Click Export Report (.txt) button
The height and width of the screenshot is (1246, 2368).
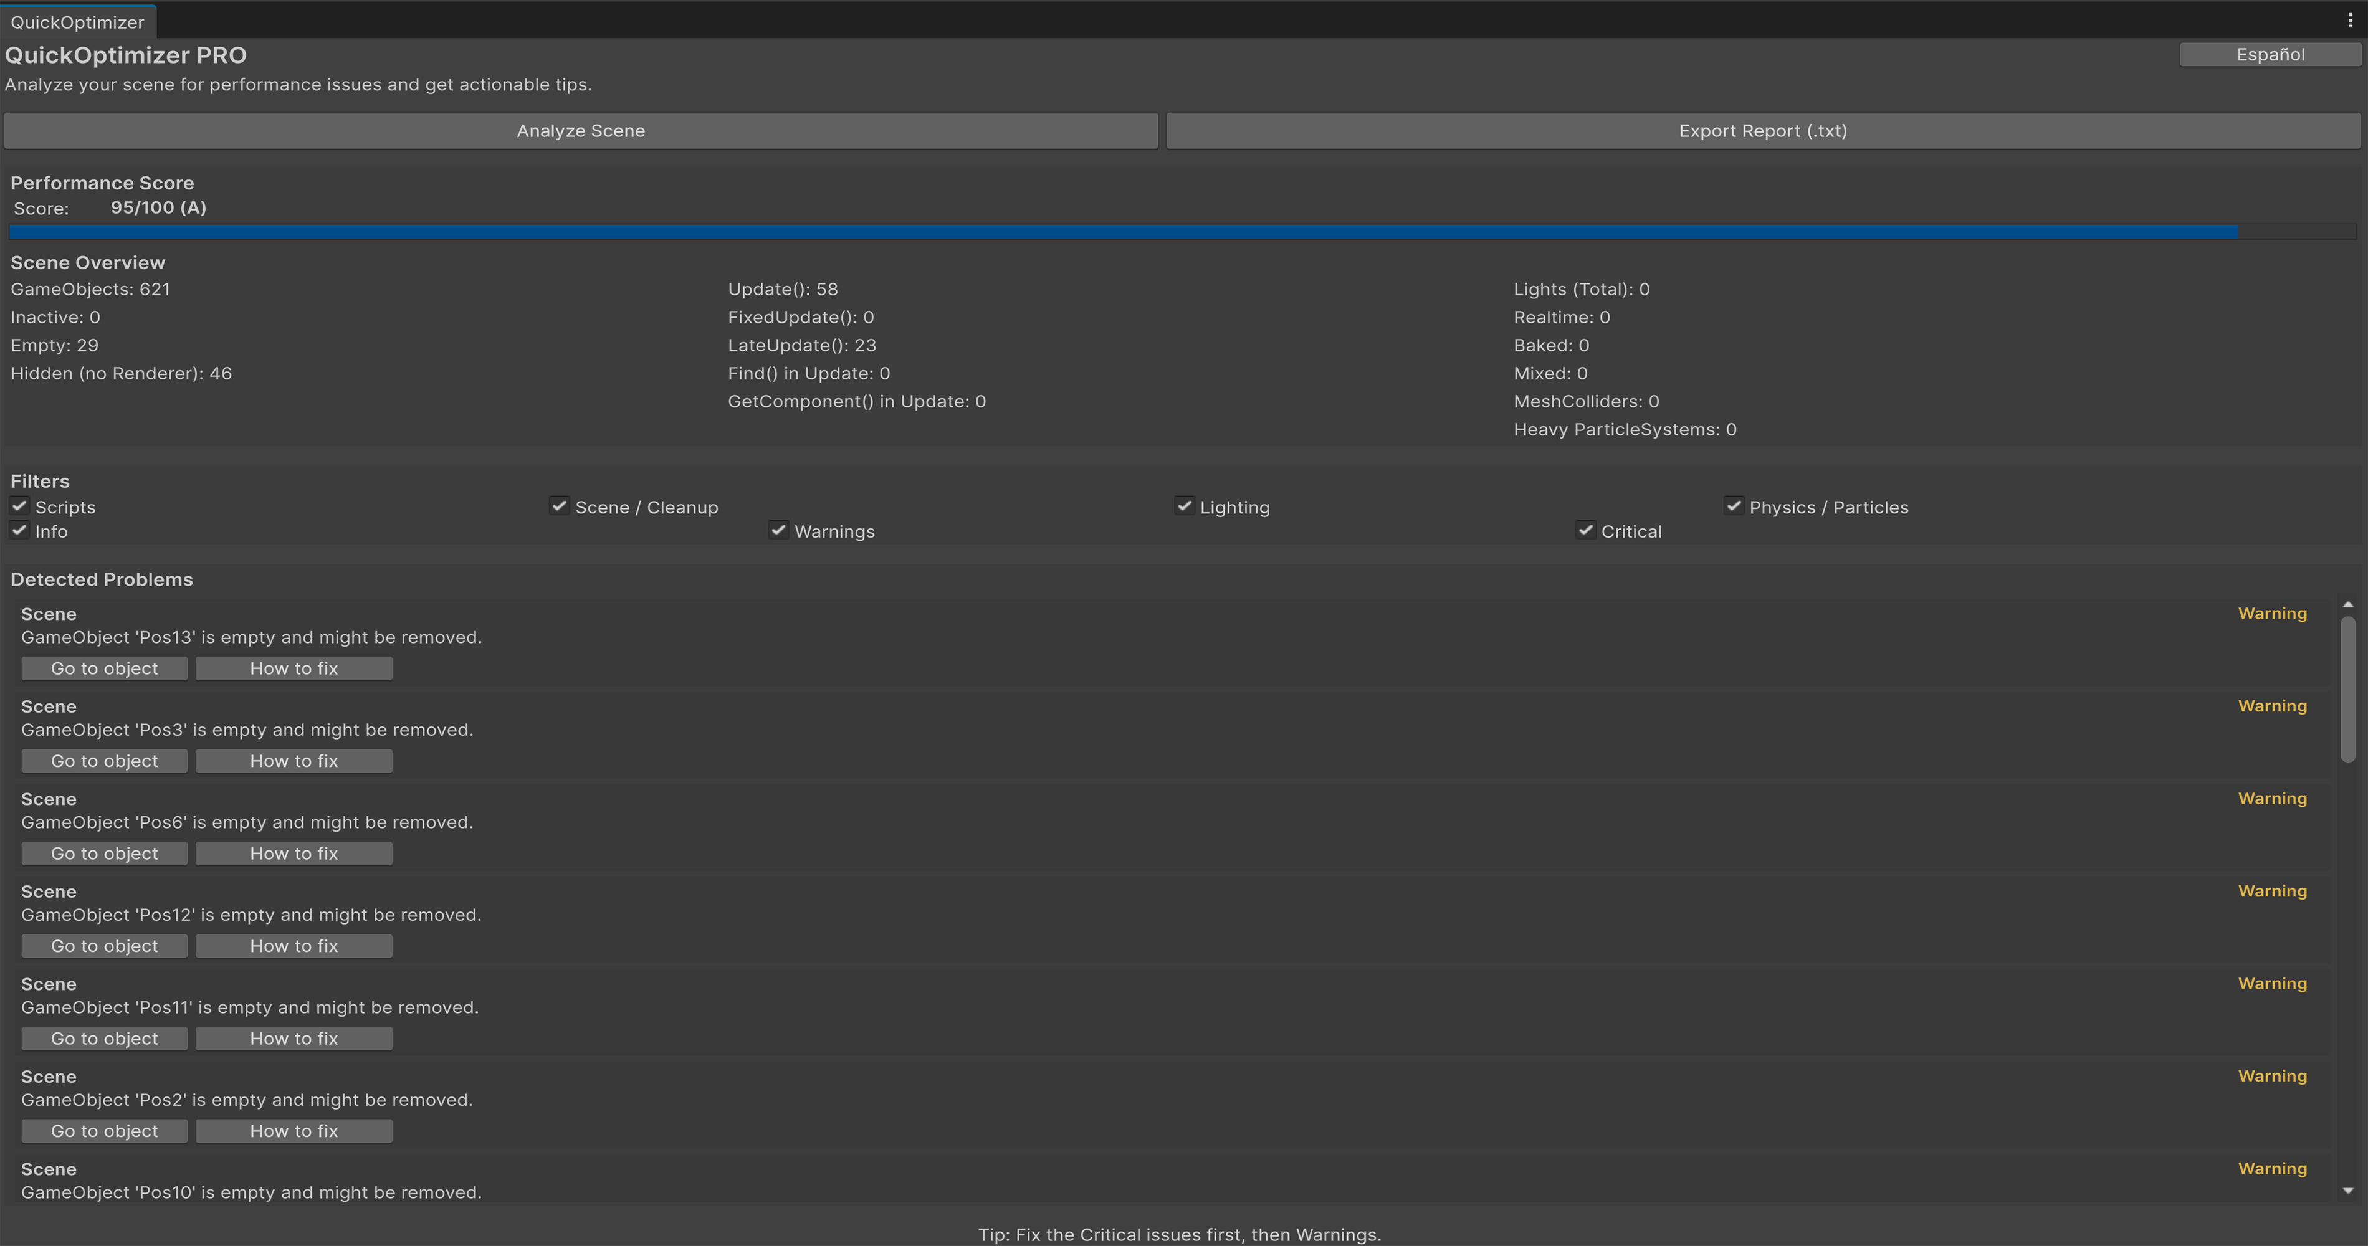(1762, 130)
